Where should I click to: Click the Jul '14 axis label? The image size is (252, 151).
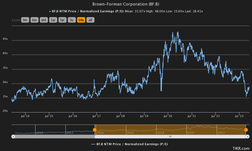25,116
